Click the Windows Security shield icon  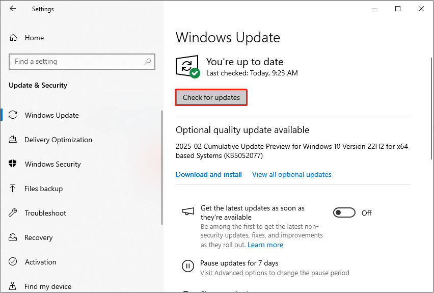pyautogui.click(x=13, y=164)
